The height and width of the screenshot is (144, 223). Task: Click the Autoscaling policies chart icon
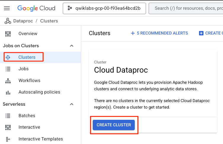tap(8, 92)
